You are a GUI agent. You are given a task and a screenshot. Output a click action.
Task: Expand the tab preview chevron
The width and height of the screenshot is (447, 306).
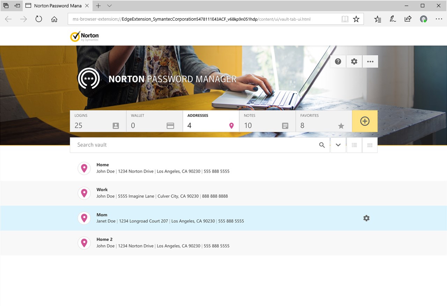point(110,6)
